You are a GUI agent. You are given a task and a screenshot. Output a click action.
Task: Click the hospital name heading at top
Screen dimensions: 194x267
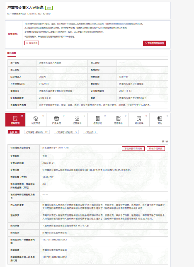point(25,7)
